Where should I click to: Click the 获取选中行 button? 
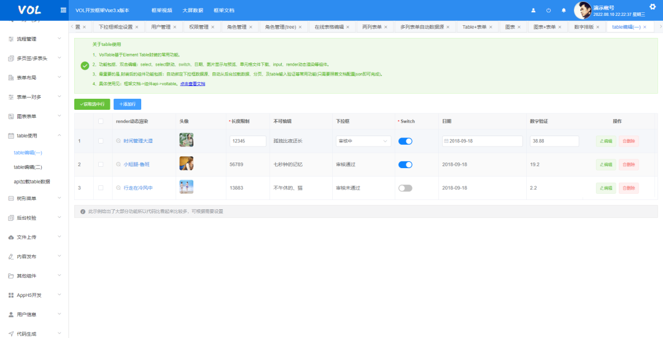pos(92,104)
